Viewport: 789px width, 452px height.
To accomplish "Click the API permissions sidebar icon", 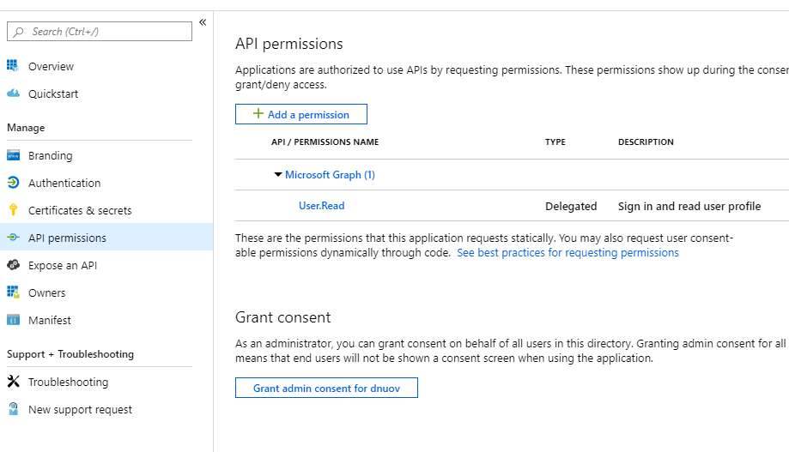I will [x=13, y=238].
